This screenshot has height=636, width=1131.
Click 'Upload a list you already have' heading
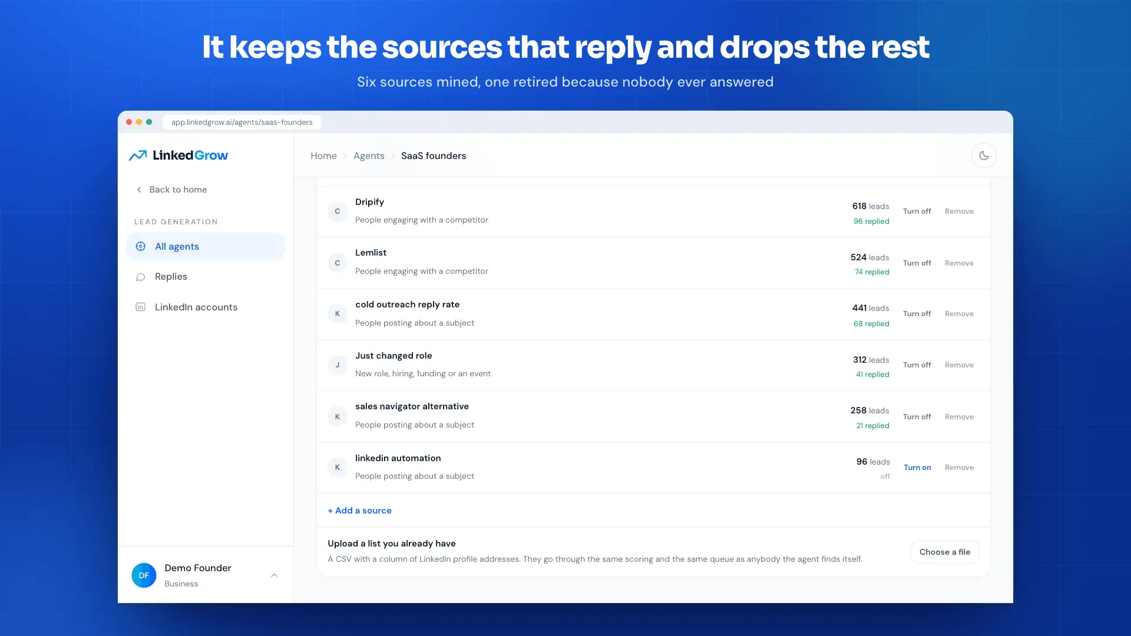(392, 544)
